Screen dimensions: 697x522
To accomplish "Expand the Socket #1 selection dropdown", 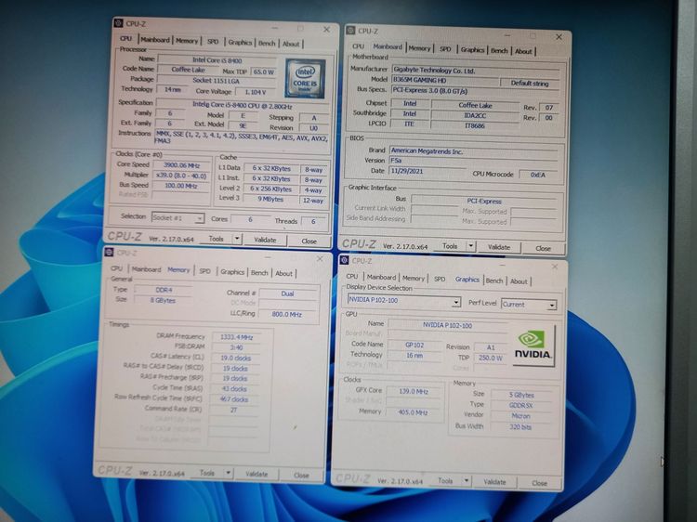I will point(178,217).
